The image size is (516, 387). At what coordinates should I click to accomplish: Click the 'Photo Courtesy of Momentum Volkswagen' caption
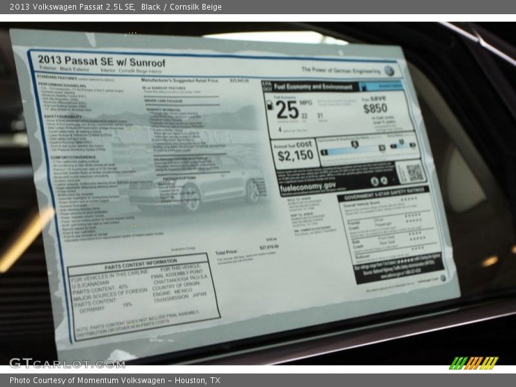[x=114, y=381]
